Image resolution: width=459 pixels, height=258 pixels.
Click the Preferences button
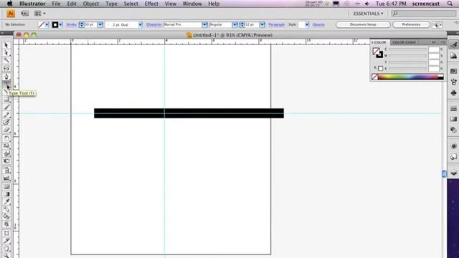pyautogui.click(x=411, y=24)
